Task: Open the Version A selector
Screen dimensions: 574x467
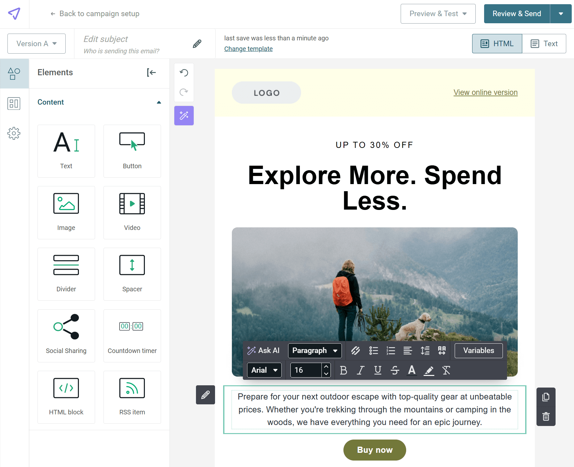Action: [x=36, y=43]
